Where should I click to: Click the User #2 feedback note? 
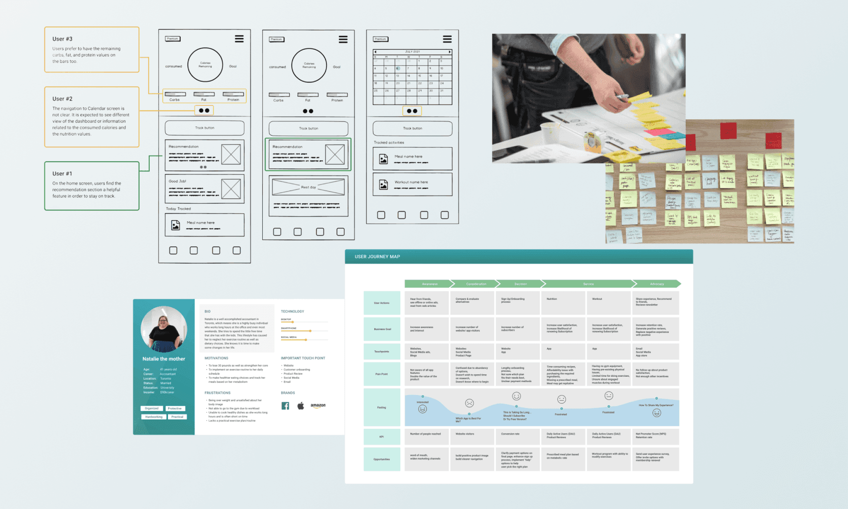point(92,117)
